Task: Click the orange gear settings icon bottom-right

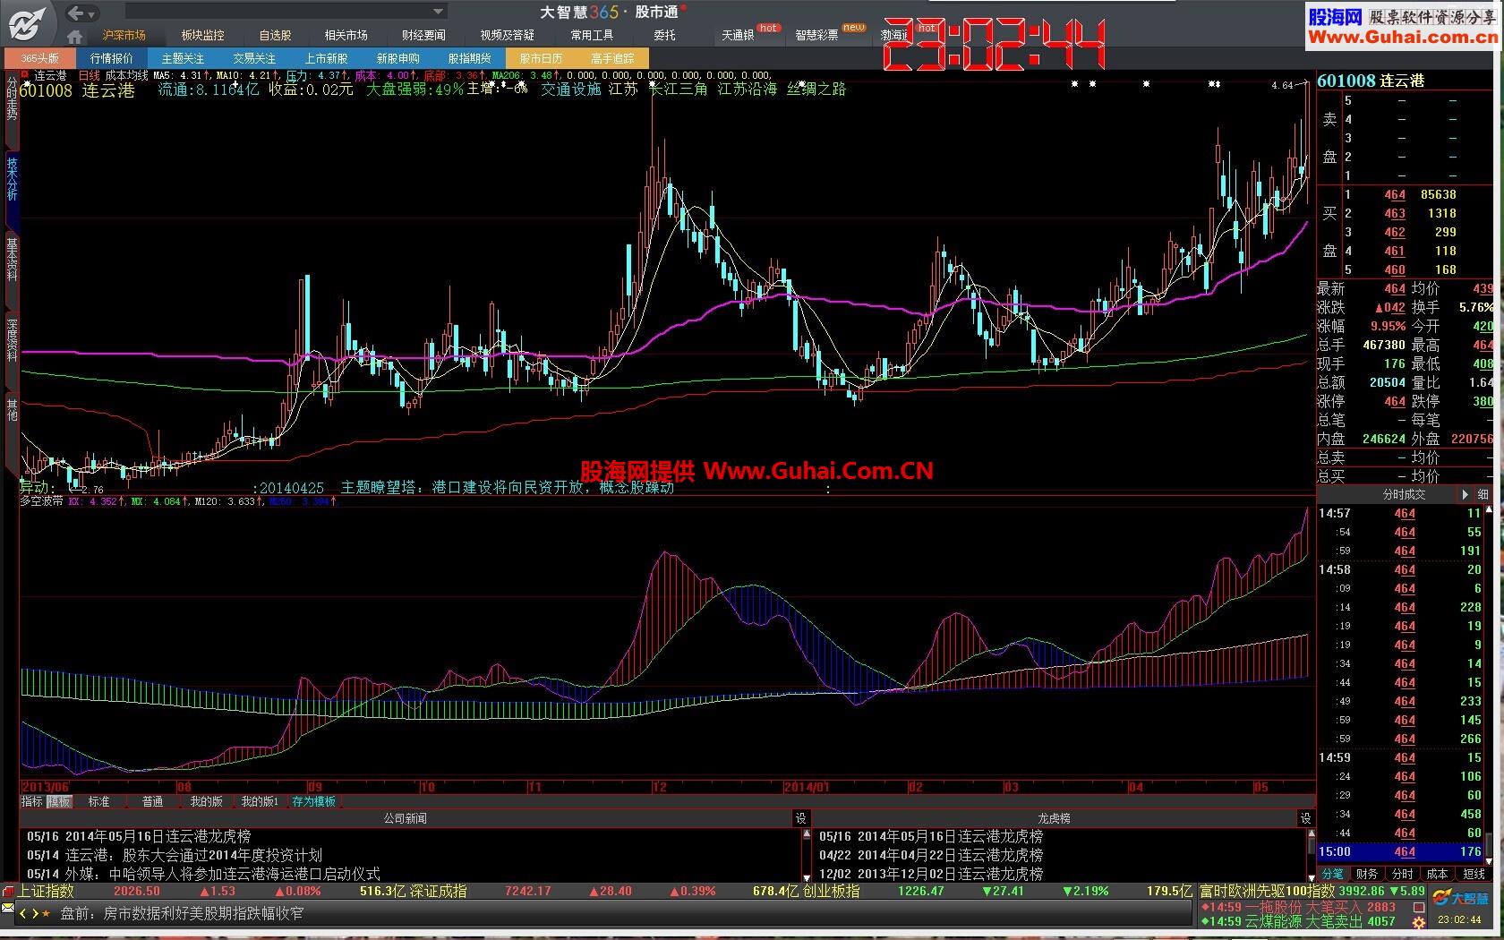Action: (x=1419, y=922)
